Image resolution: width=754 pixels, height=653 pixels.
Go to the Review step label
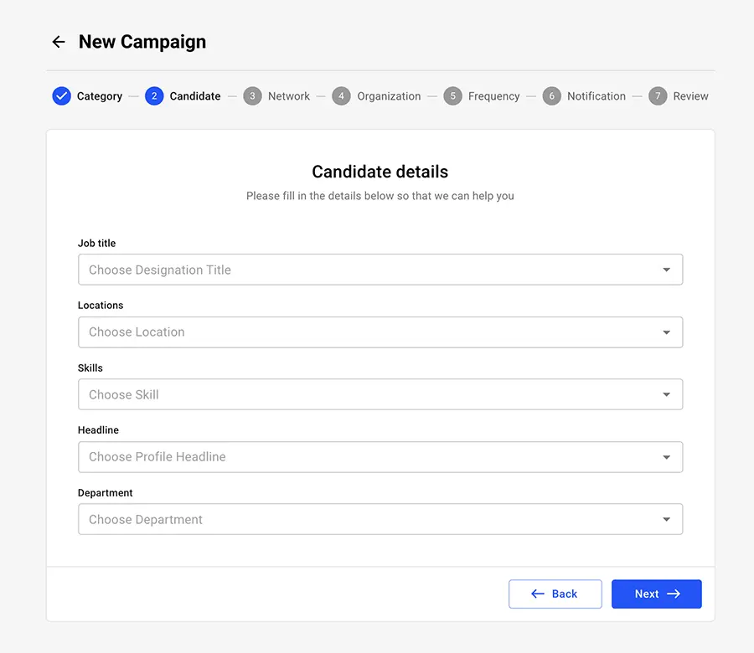click(x=690, y=96)
